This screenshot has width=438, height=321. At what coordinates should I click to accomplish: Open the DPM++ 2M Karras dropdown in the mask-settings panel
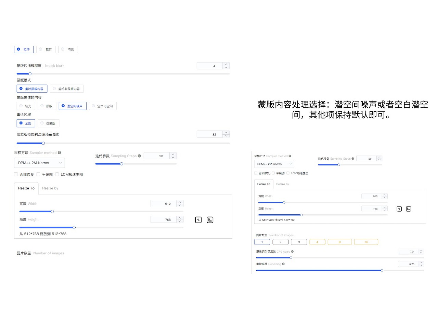click(39, 163)
